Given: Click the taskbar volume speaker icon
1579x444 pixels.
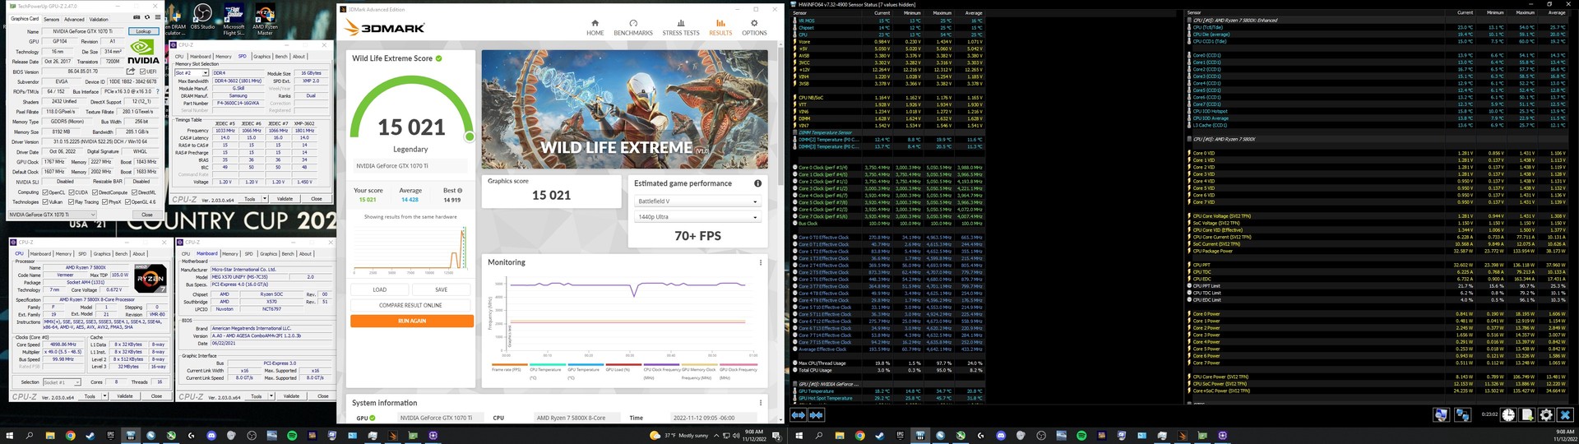Looking at the screenshot, I should 736,436.
